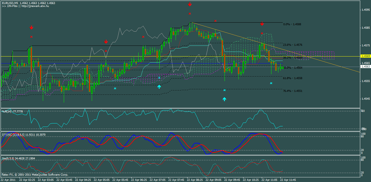Screen dimensions: 371x182
Task: Click the red x marker below the 08:25 arrow
Action: tap(190, 13)
